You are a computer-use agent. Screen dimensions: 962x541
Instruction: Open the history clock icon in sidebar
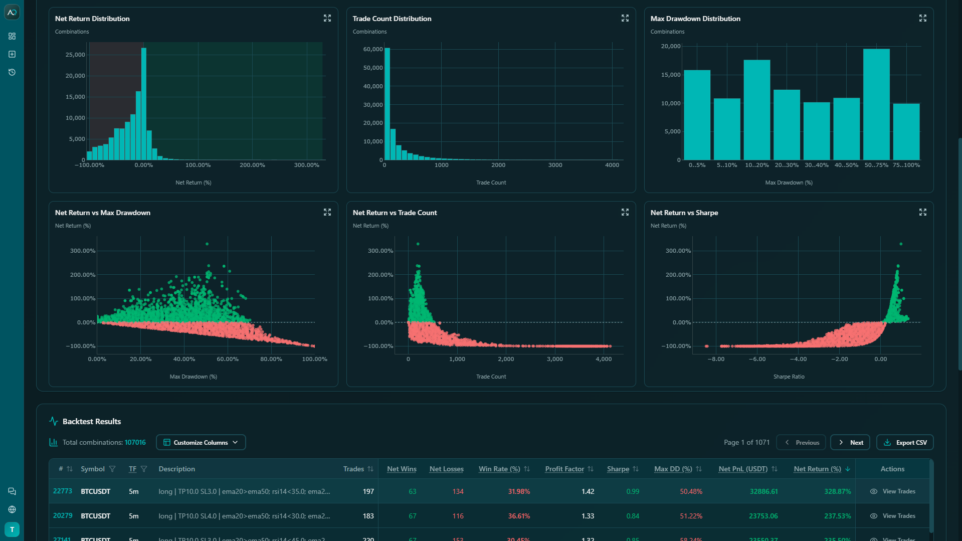click(x=12, y=72)
